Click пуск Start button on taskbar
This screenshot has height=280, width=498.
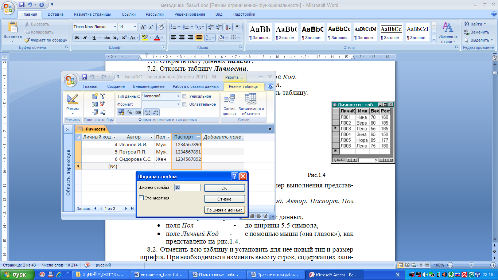click(x=17, y=275)
